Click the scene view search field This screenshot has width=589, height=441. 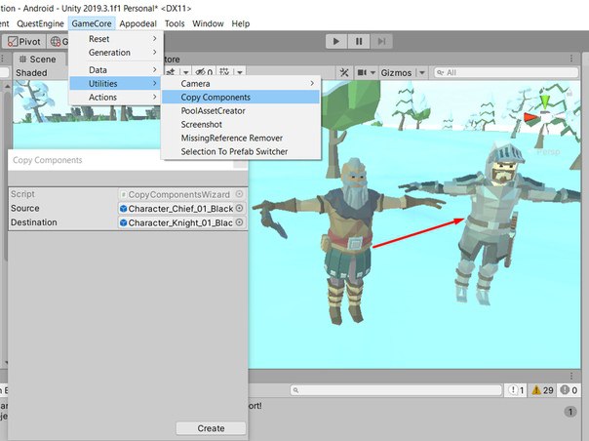(506, 72)
